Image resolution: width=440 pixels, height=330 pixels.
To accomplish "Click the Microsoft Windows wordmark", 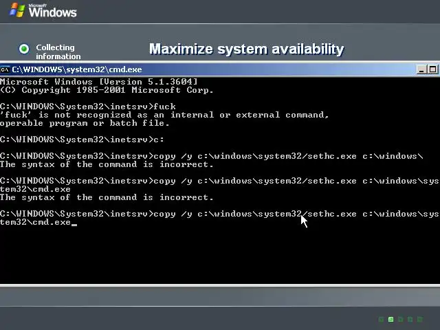I will [52, 11].
